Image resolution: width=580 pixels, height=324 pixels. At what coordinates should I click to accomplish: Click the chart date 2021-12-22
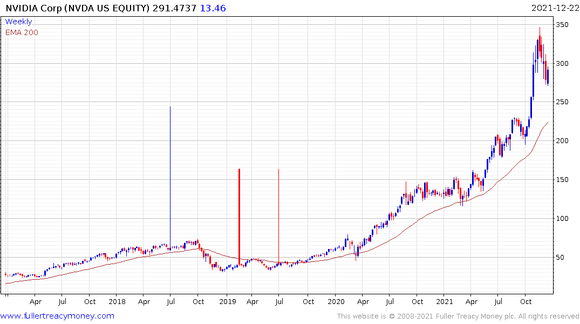tap(555, 8)
